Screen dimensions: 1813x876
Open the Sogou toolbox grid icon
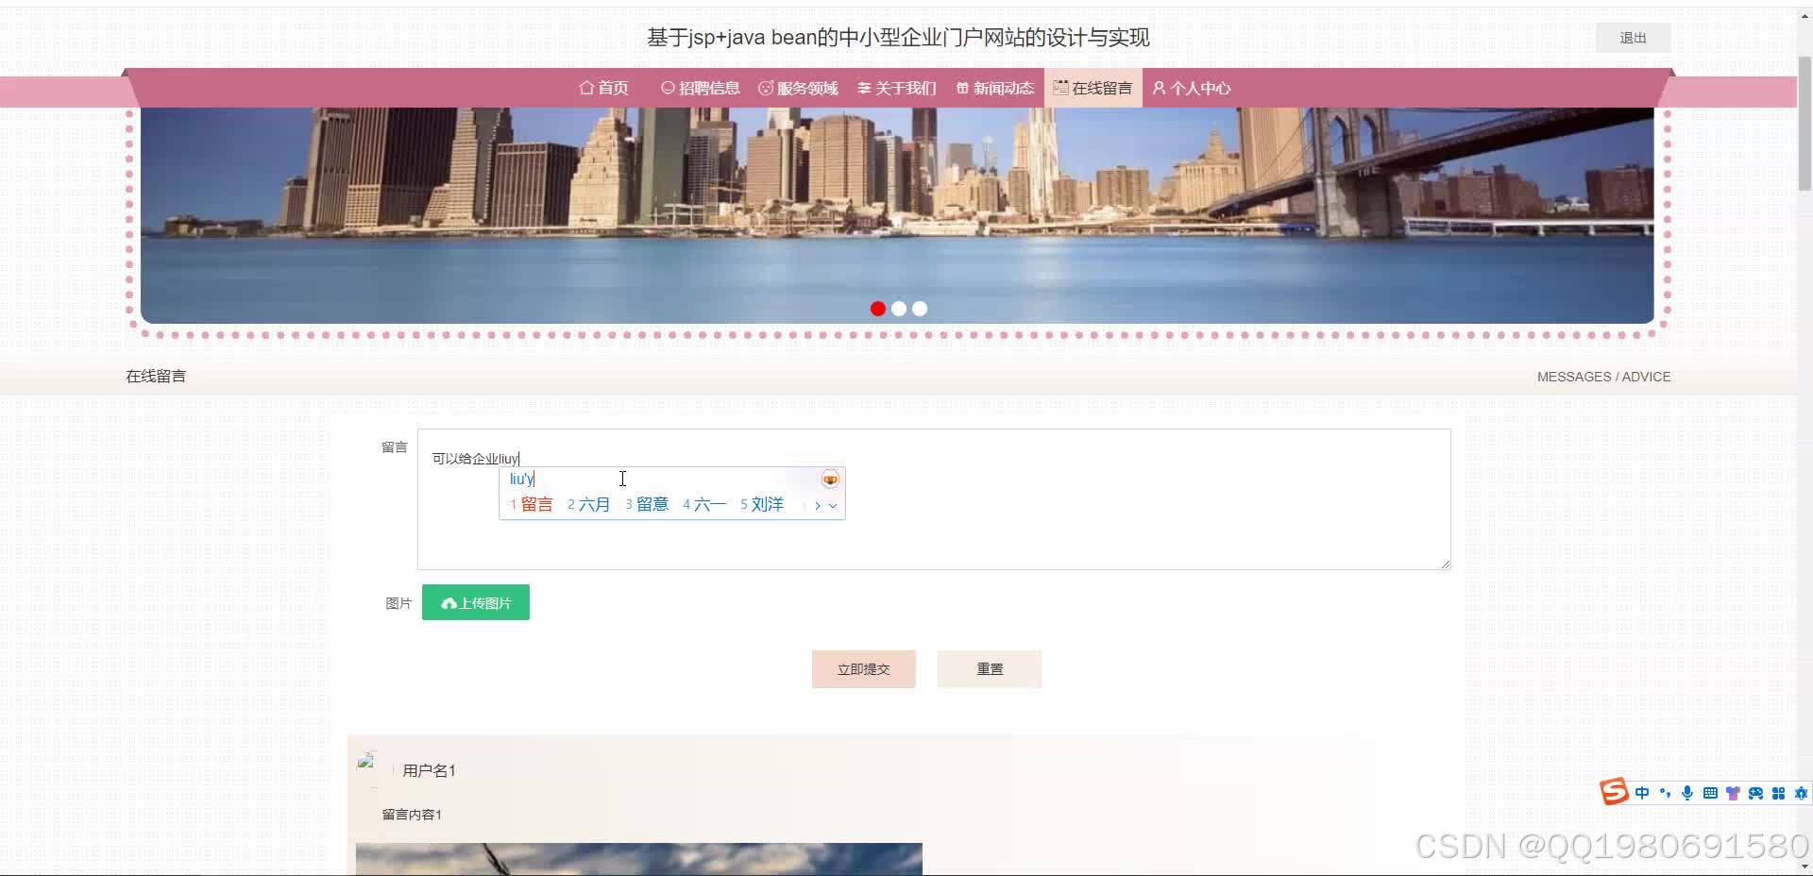point(1779,793)
